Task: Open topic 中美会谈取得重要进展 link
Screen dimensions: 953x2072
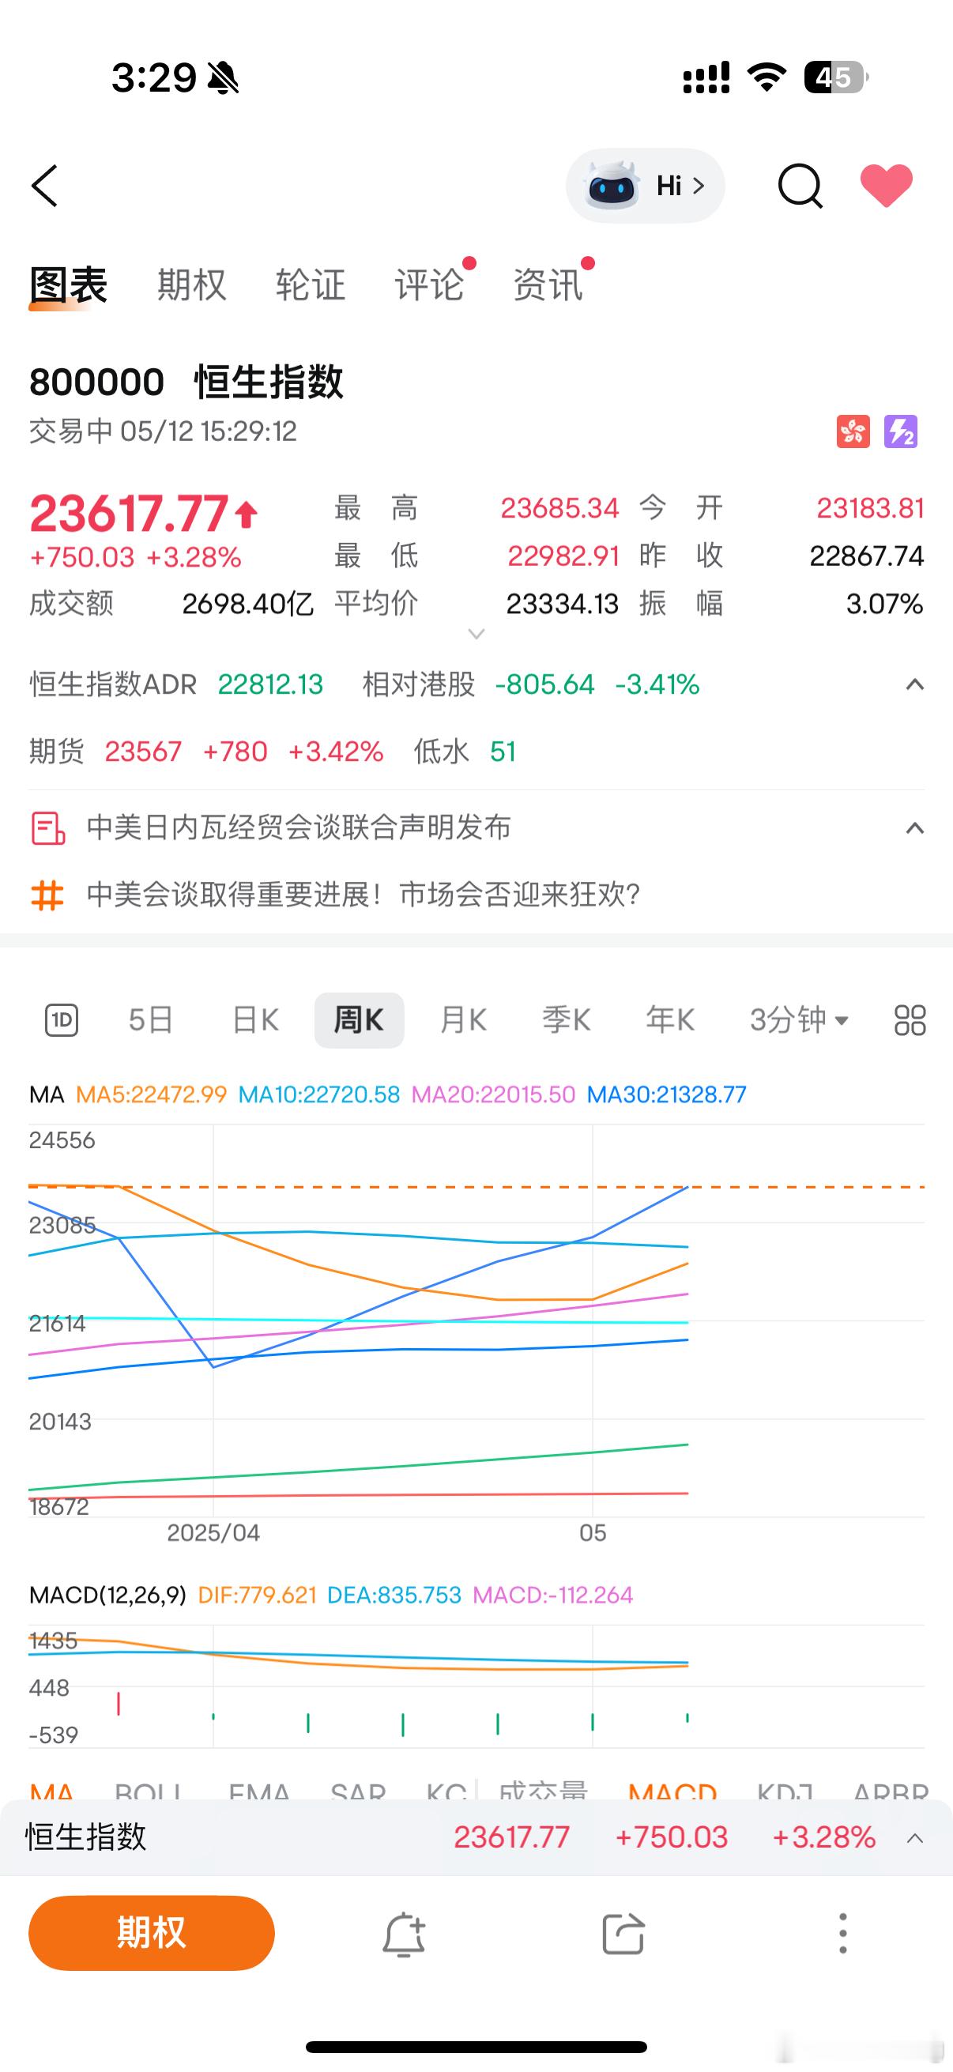Action: 363,895
